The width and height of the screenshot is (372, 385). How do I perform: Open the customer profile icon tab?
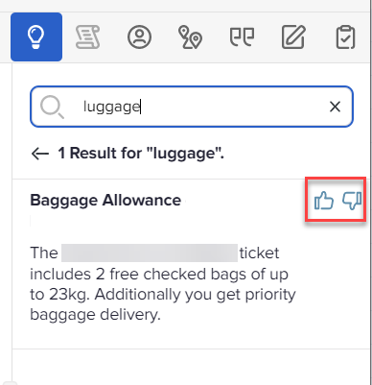[x=139, y=36]
